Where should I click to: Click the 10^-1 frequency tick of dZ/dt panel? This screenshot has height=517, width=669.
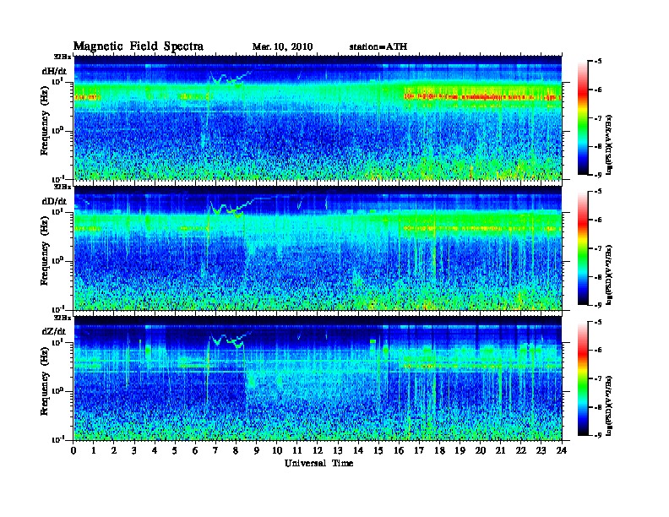point(57,439)
